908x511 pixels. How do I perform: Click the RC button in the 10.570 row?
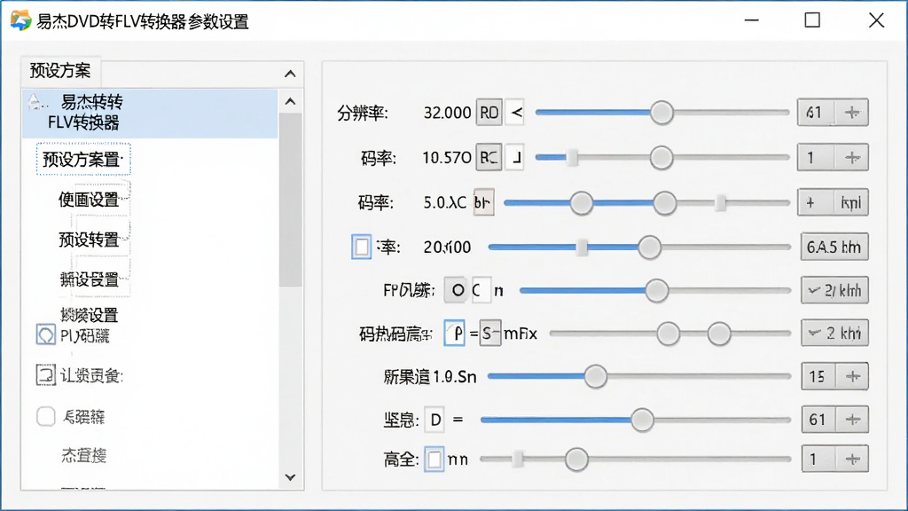(489, 158)
